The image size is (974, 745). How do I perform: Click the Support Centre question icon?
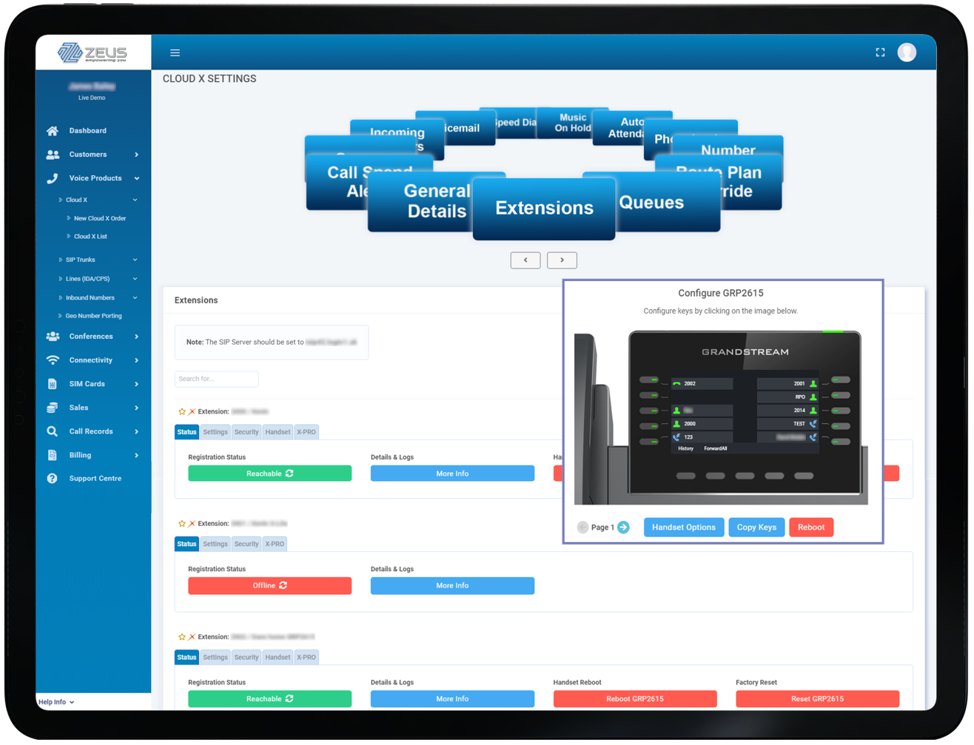click(x=52, y=479)
